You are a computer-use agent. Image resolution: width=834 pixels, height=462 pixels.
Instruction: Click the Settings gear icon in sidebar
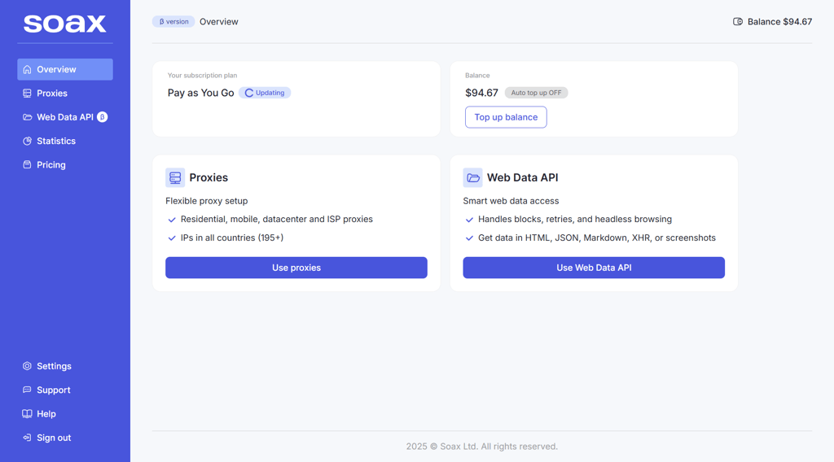click(x=27, y=366)
